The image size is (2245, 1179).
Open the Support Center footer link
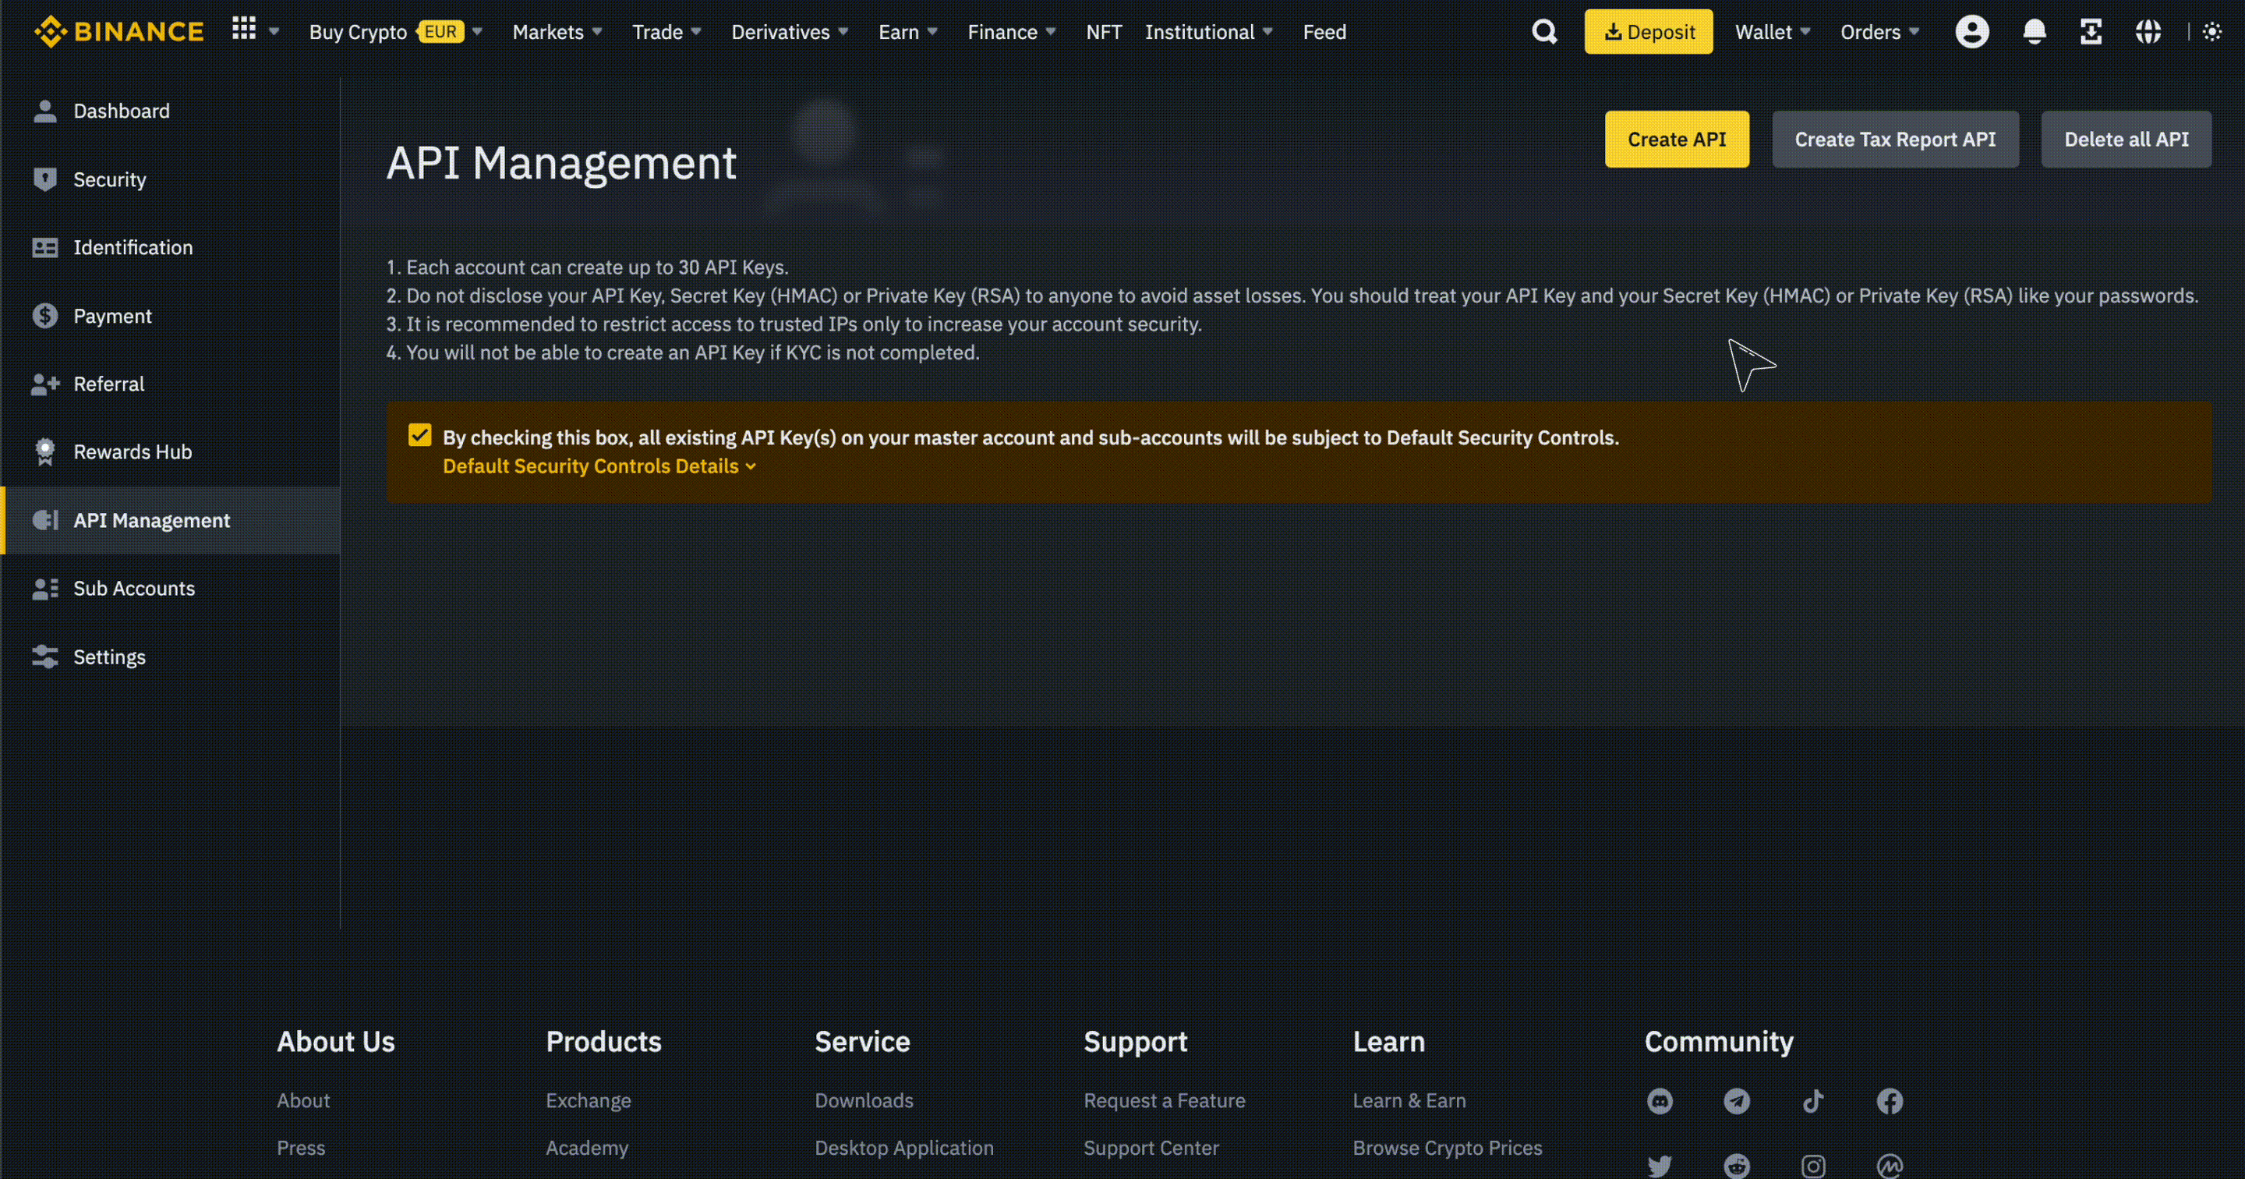pyautogui.click(x=1151, y=1149)
